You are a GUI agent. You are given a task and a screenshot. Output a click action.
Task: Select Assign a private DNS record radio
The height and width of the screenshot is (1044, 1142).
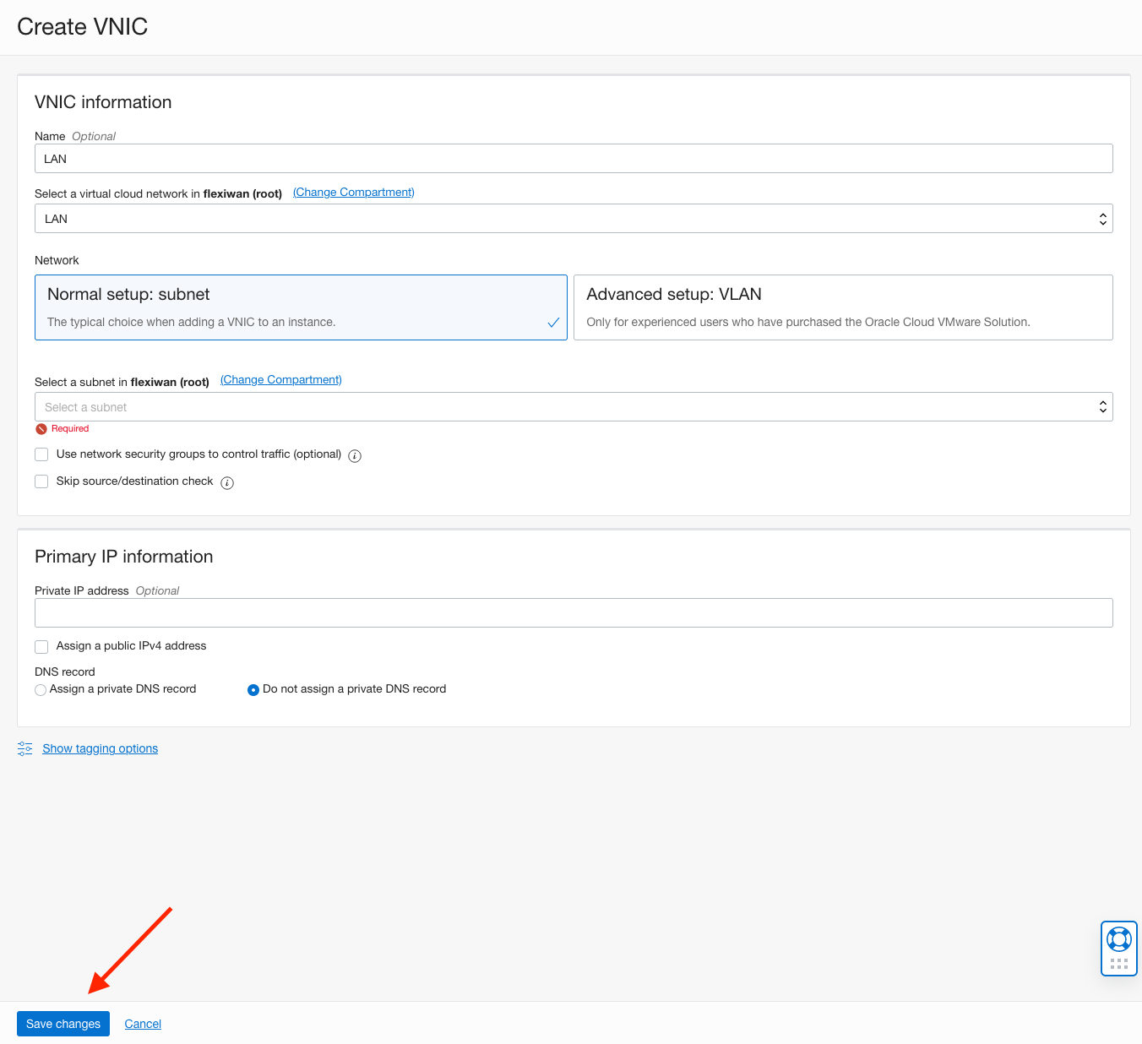click(x=41, y=690)
